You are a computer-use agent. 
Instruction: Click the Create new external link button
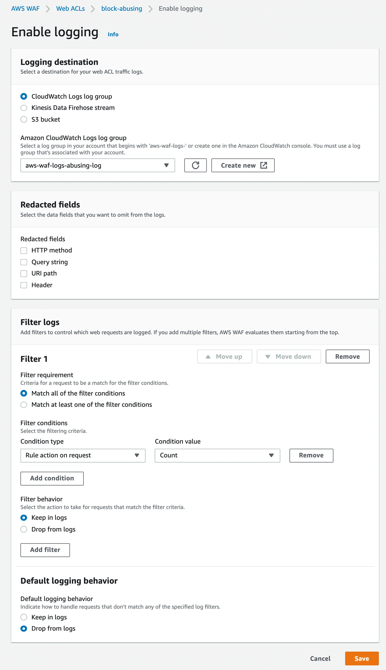[243, 165]
